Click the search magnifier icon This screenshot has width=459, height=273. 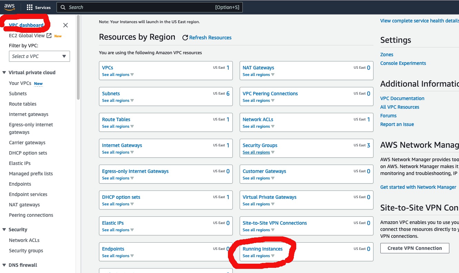tap(63, 7)
